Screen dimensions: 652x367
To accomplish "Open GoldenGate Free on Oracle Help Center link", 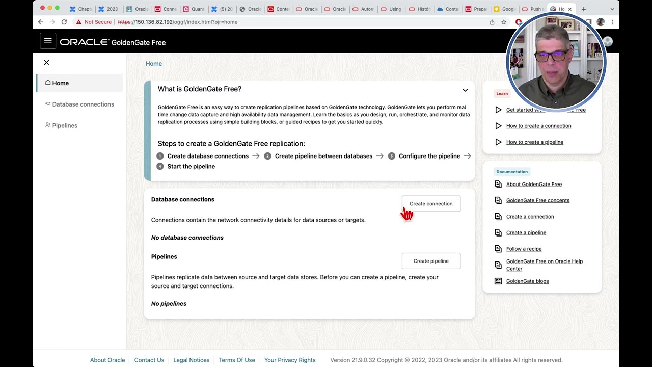I will 545,265.
